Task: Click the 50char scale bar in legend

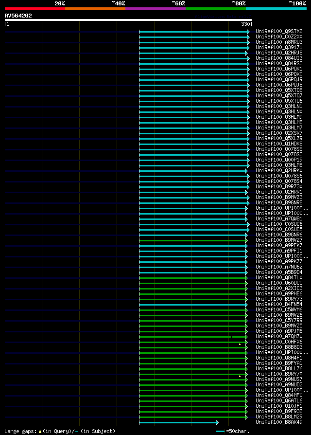Action: 221,432
